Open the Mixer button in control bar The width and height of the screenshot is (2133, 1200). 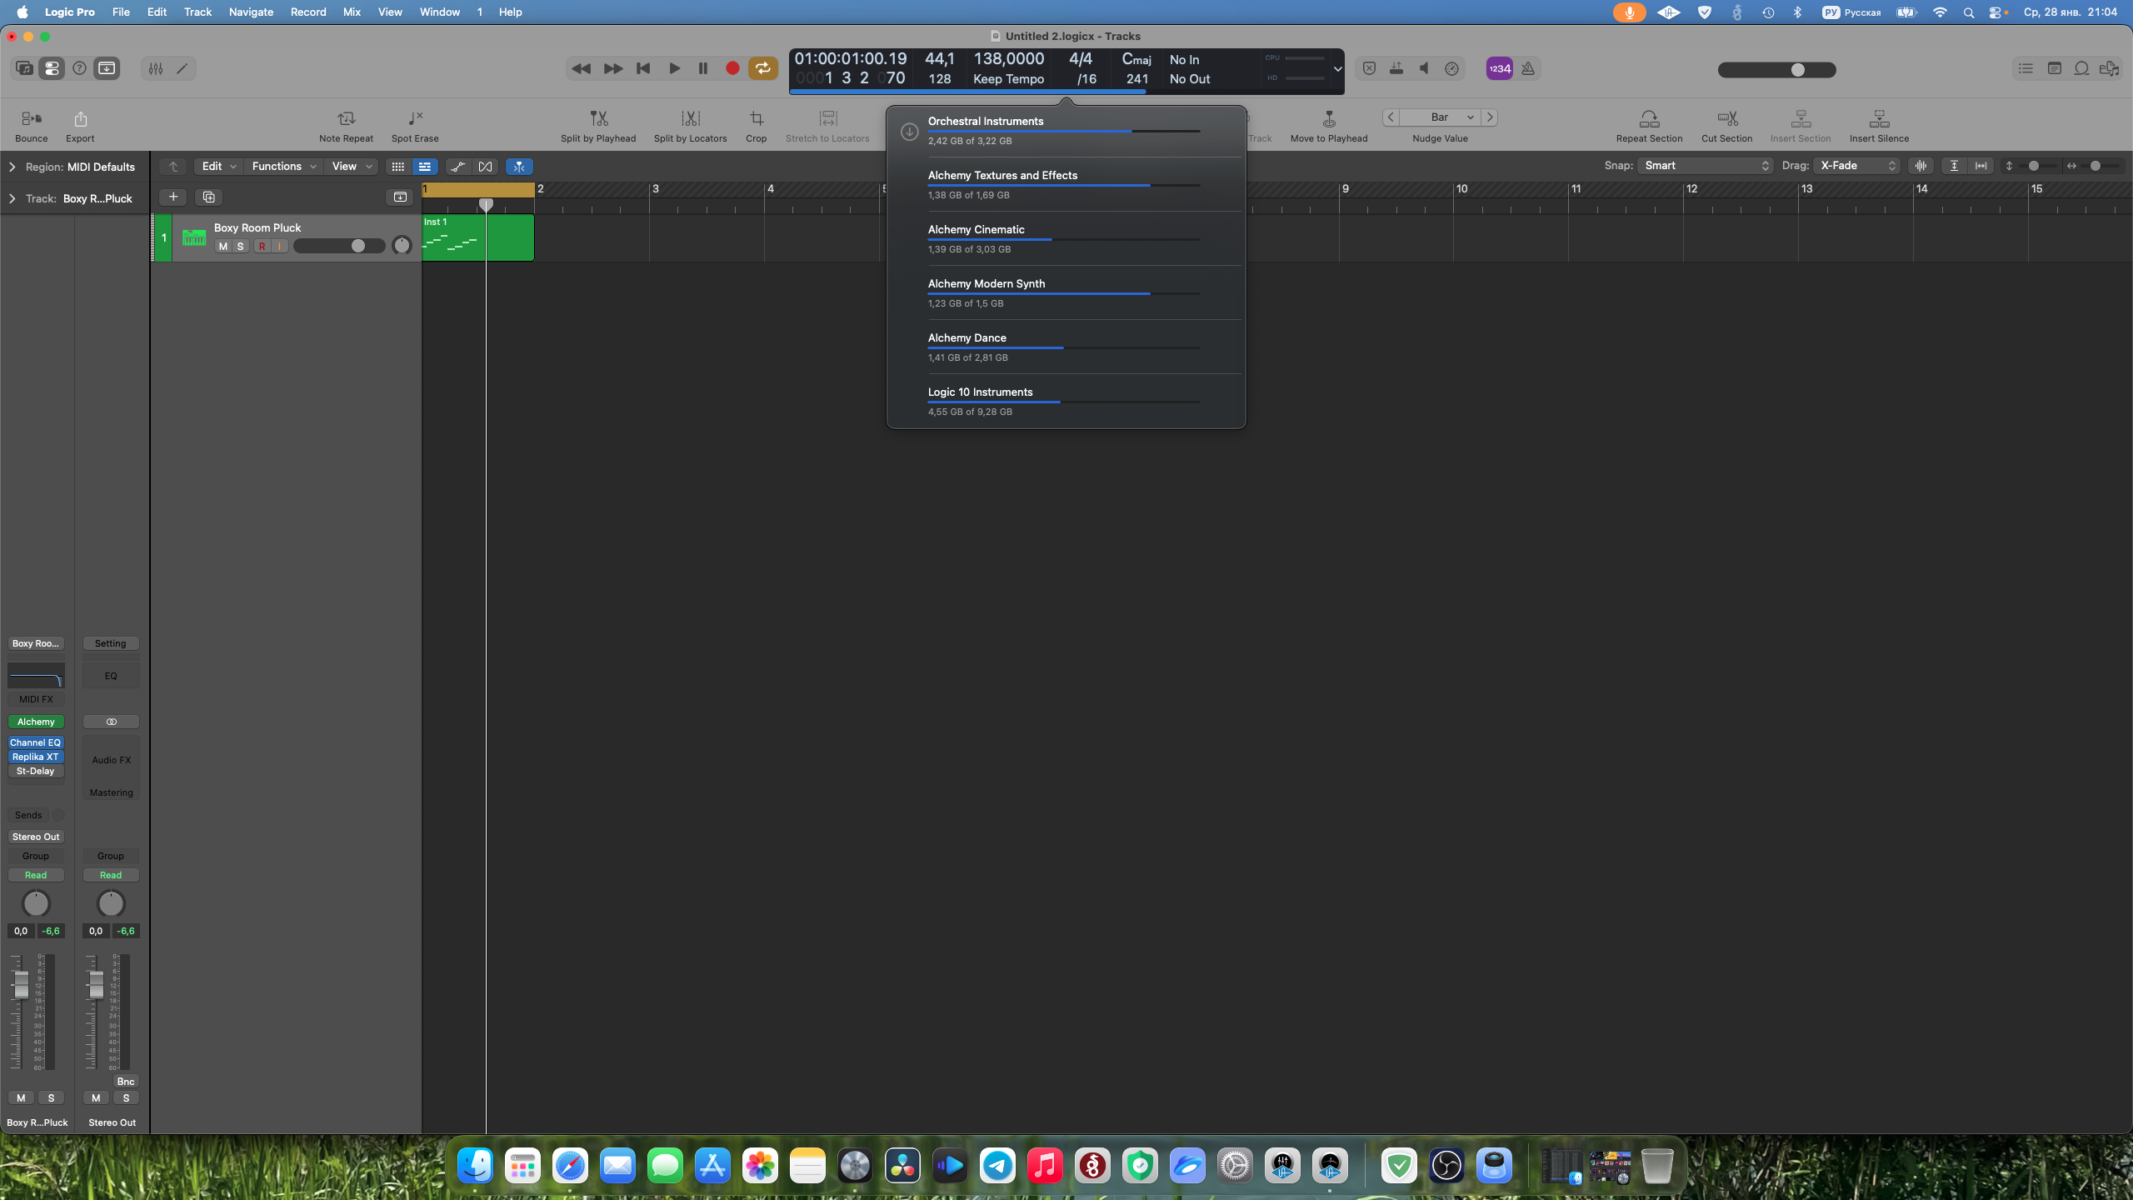(156, 68)
